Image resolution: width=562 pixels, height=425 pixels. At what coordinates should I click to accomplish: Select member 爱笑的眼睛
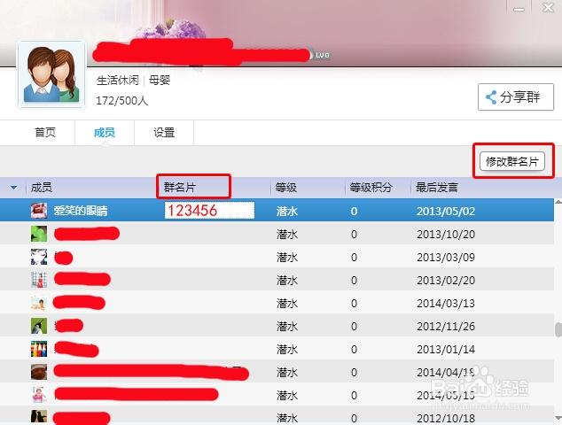(81, 211)
